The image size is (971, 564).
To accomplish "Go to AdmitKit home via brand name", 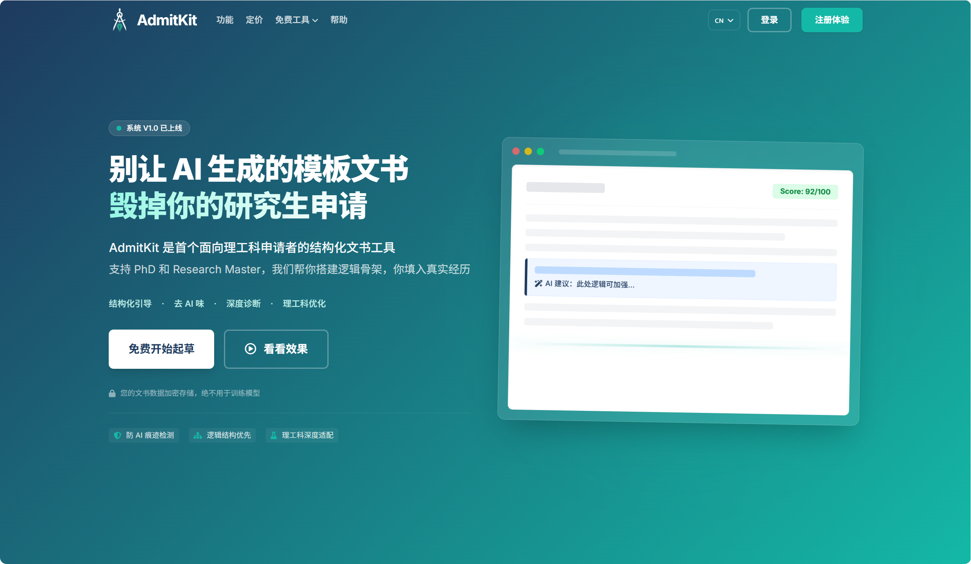I will [x=167, y=20].
